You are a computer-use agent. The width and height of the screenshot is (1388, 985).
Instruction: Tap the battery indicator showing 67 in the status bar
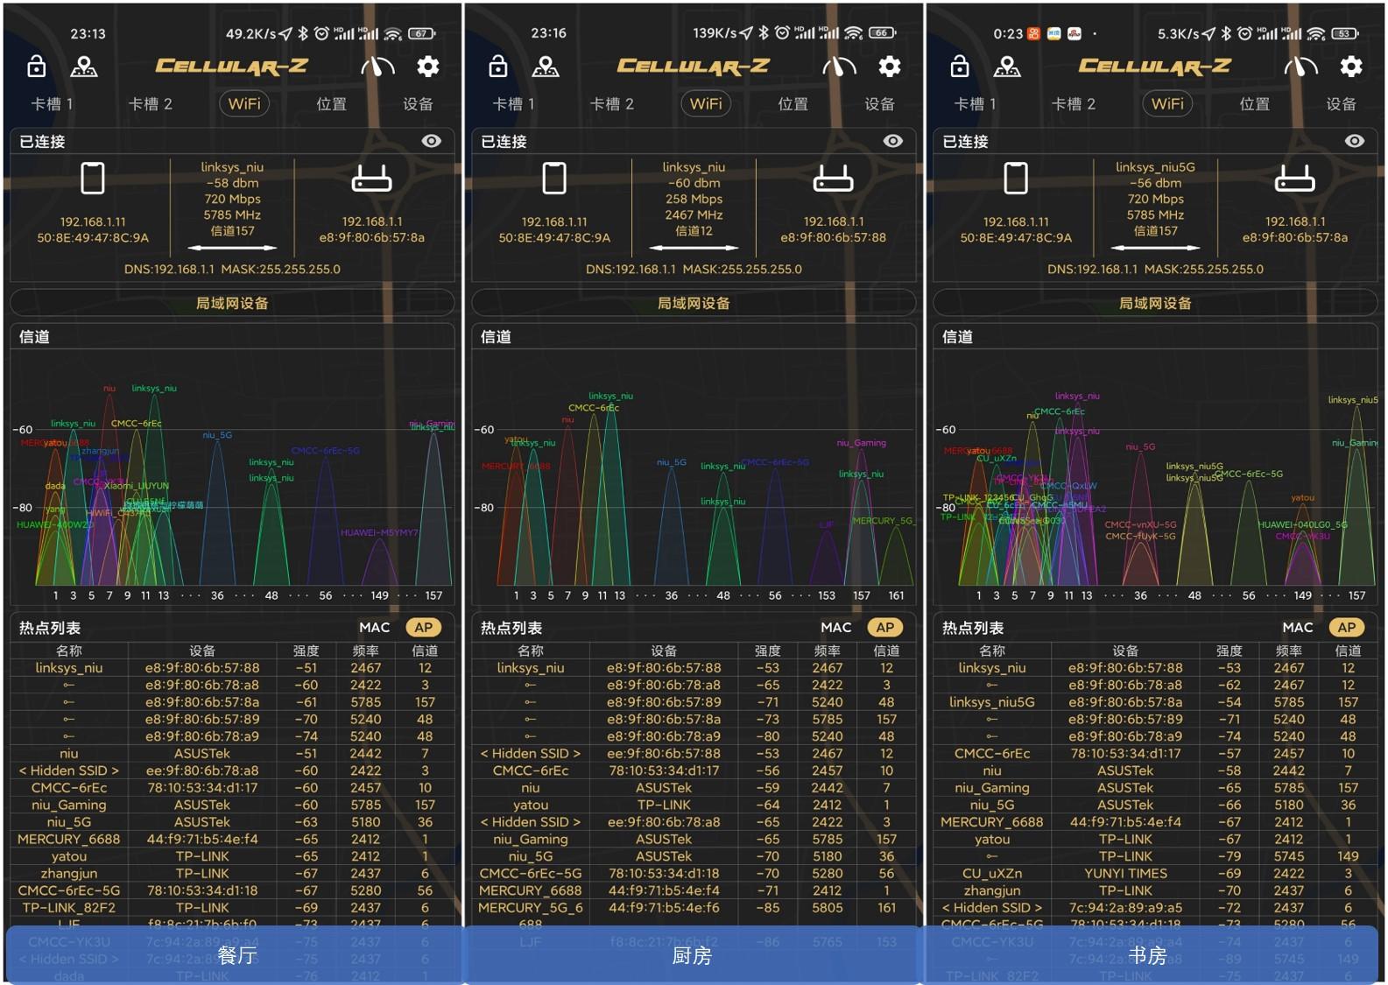[x=421, y=33]
